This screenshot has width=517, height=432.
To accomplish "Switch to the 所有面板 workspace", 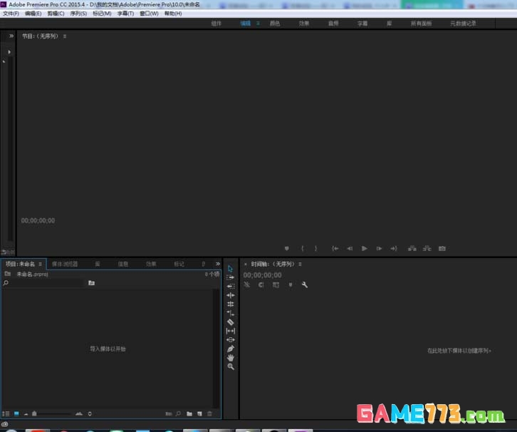I will click(x=421, y=24).
